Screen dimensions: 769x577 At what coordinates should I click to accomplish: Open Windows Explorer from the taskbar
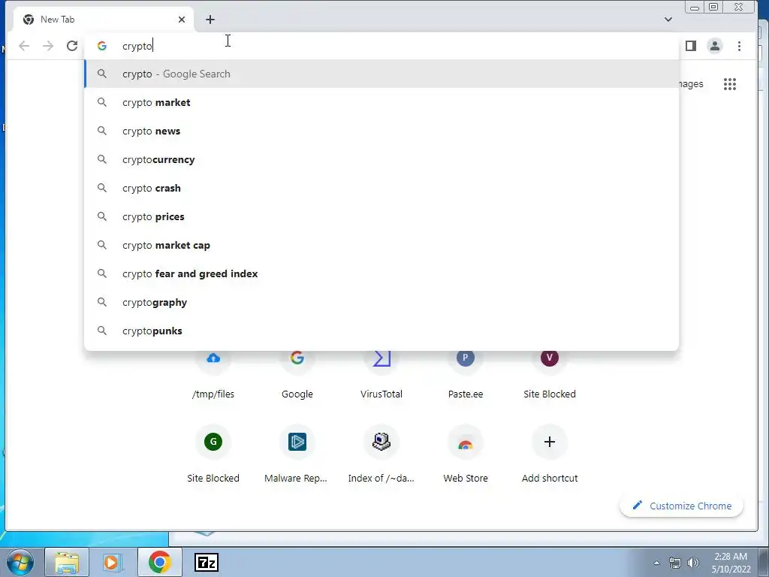pos(67,562)
